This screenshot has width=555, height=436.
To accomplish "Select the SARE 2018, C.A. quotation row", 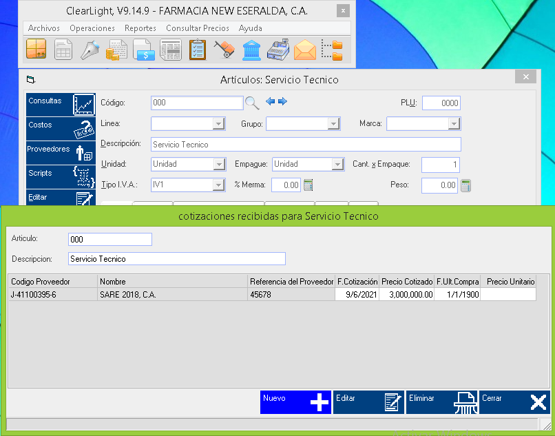I will coord(172,295).
